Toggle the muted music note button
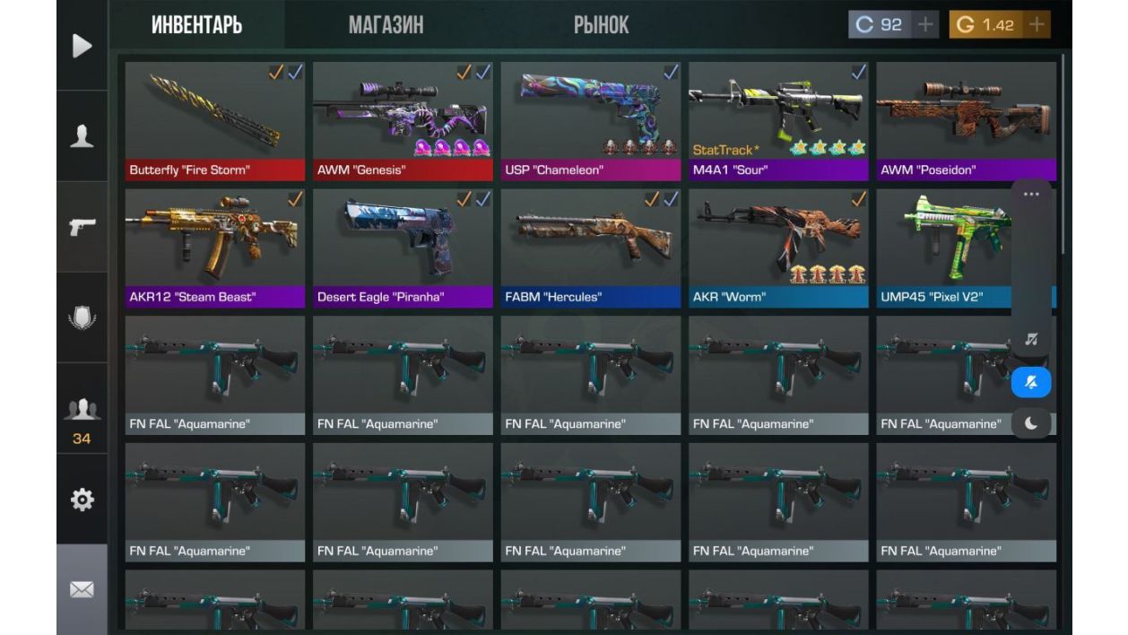 (x=1031, y=339)
